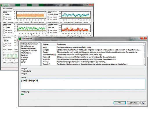Viewport: 148px width, 114px height.
Task: Click the Max reset icon in orange chart panel
Action: 4,17
